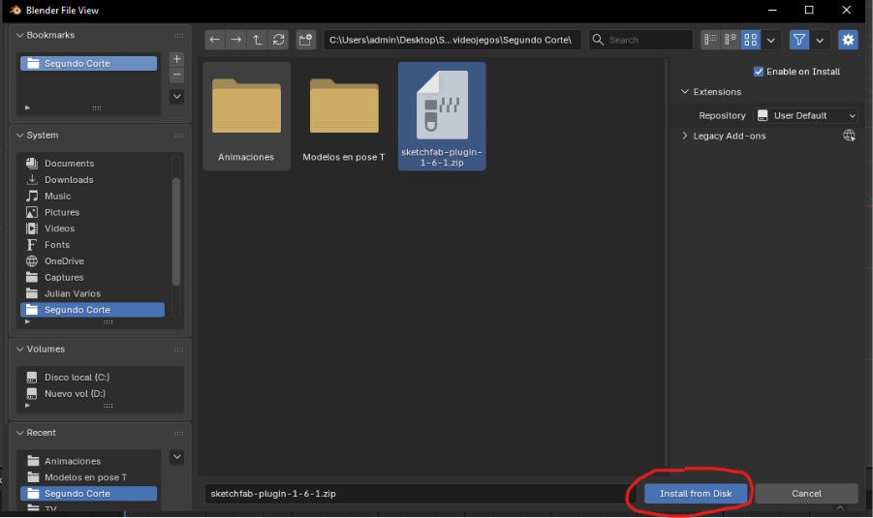Select Segundo Corte in System list
The height and width of the screenshot is (518, 873).
[92, 310]
